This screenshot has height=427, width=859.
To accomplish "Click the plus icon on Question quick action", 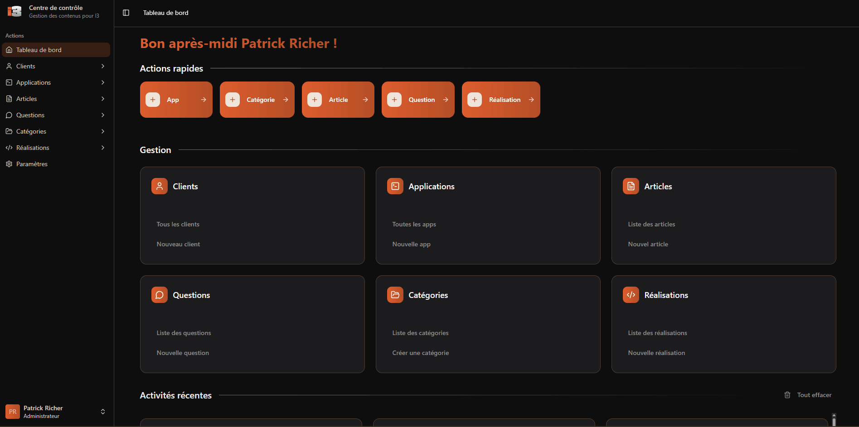I will pyautogui.click(x=394, y=100).
